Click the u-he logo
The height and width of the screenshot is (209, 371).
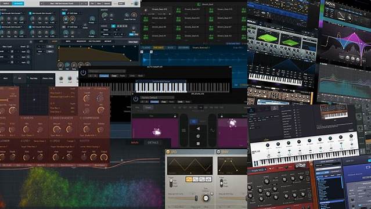pos(301,165)
